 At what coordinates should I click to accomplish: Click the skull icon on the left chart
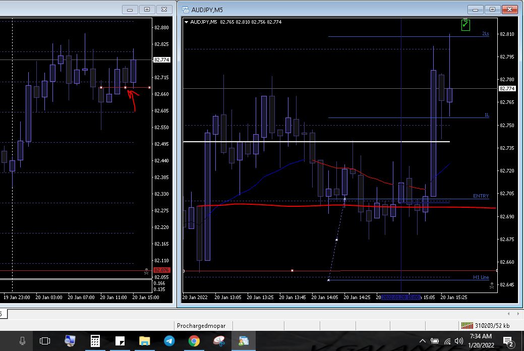pos(146,271)
